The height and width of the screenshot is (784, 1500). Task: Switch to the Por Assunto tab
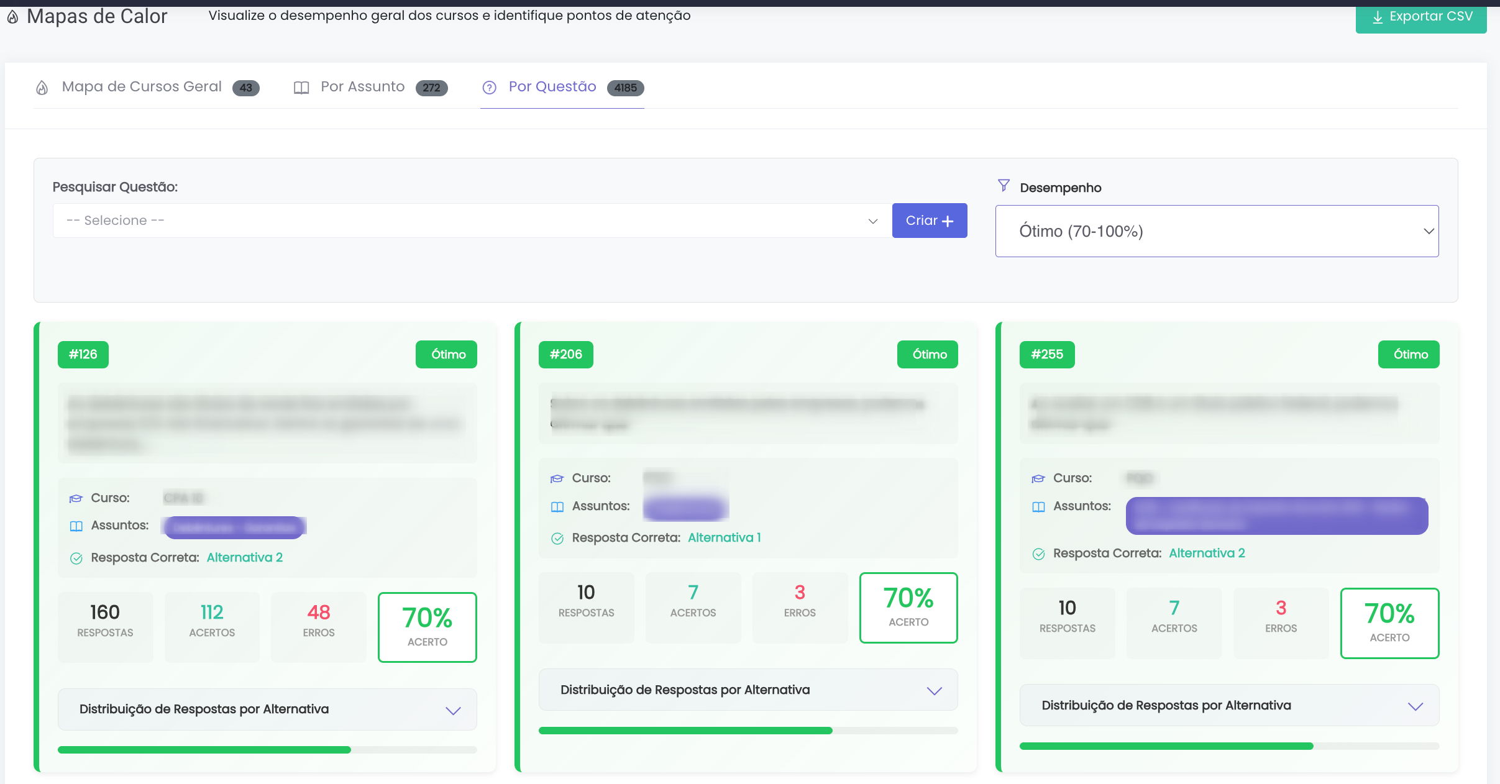click(363, 87)
